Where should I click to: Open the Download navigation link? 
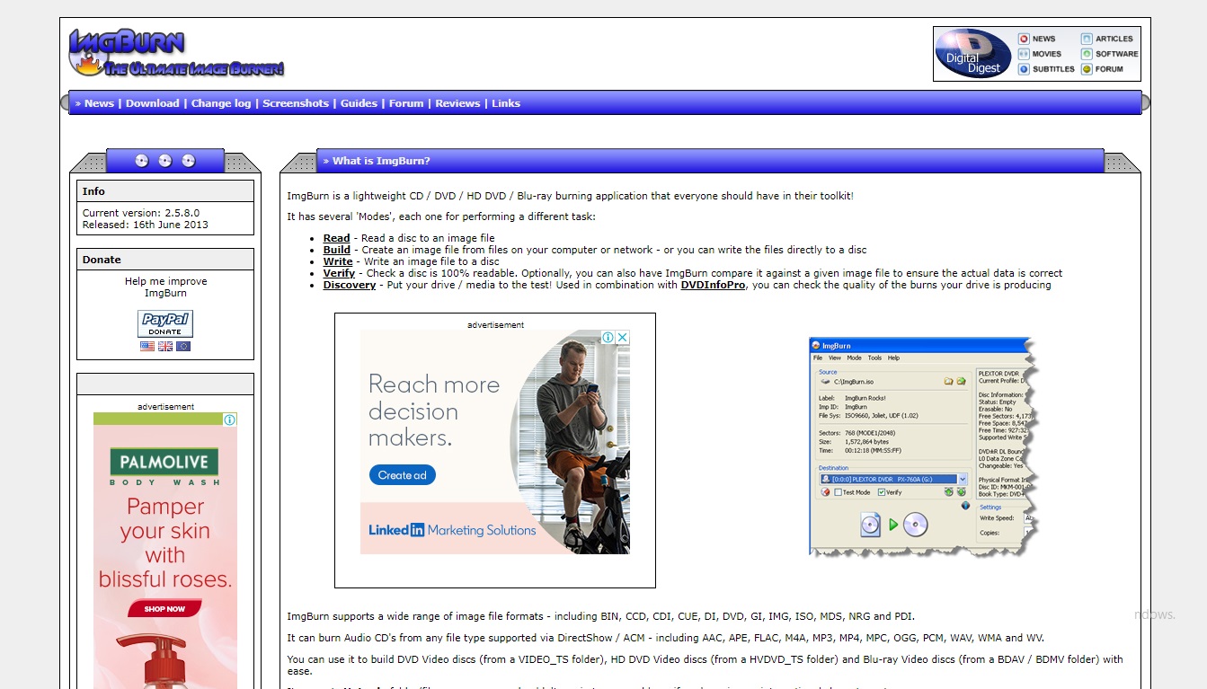click(152, 103)
